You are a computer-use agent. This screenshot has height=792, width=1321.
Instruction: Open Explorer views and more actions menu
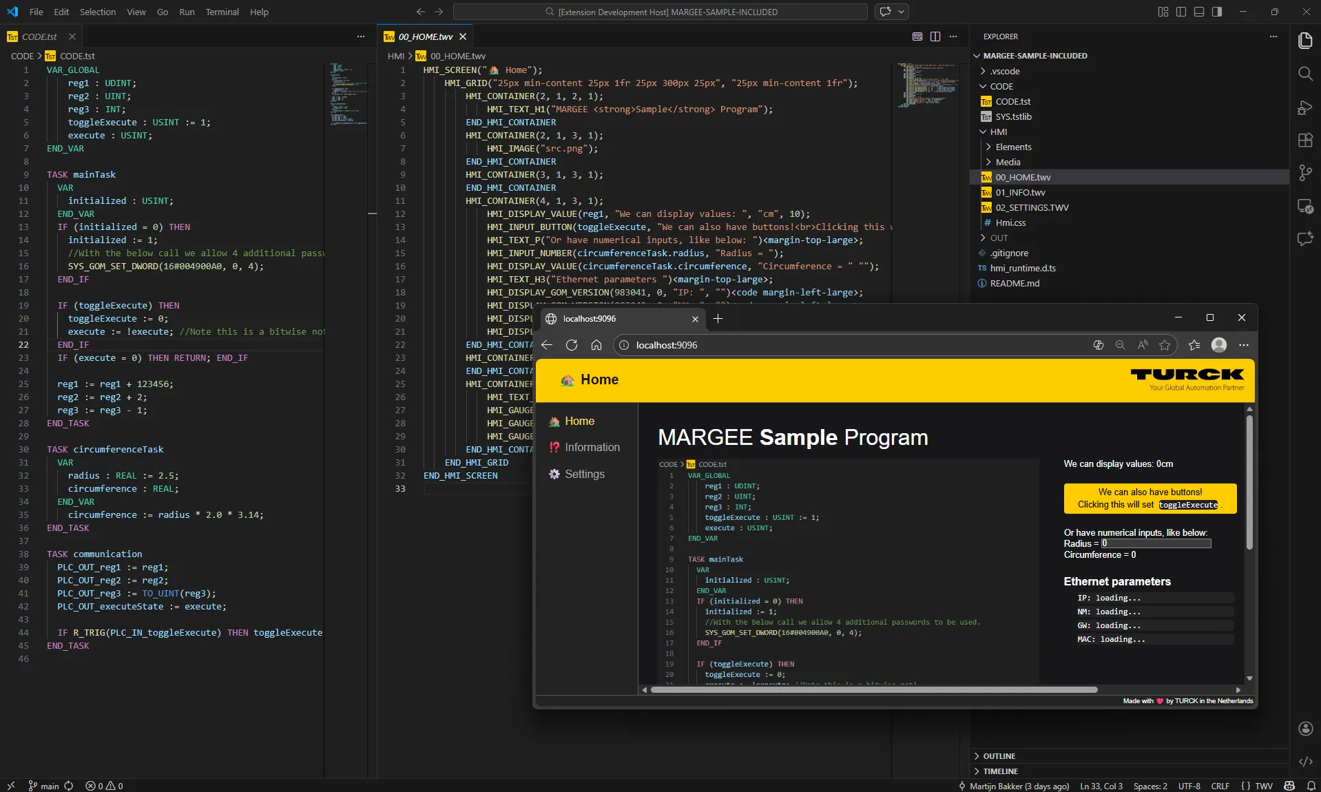click(x=1273, y=37)
